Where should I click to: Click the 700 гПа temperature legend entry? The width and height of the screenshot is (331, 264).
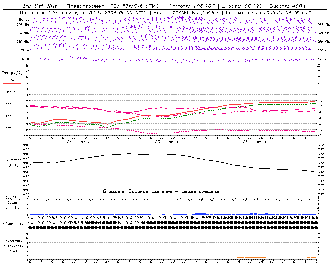tap(12, 116)
